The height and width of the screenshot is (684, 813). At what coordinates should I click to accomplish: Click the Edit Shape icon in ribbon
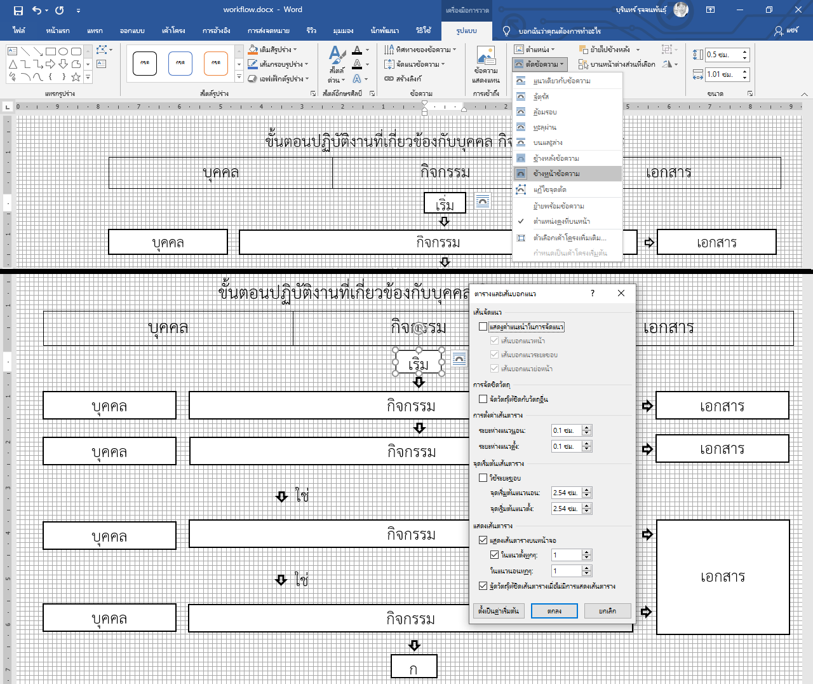[102, 50]
